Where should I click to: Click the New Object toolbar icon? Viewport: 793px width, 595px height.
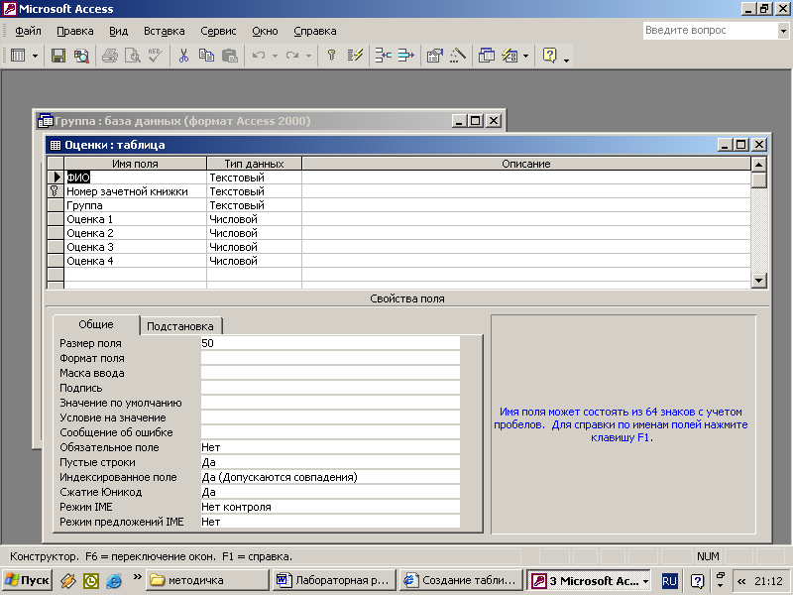510,56
